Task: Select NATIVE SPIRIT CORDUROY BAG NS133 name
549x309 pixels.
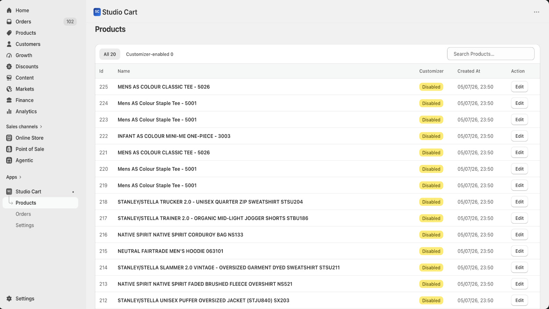Action: tap(180, 235)
